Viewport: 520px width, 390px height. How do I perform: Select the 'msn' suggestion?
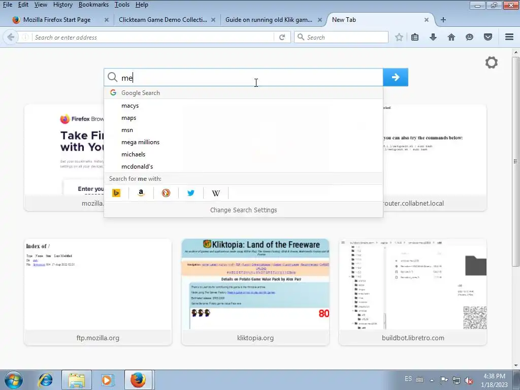(x=243, y=130)
